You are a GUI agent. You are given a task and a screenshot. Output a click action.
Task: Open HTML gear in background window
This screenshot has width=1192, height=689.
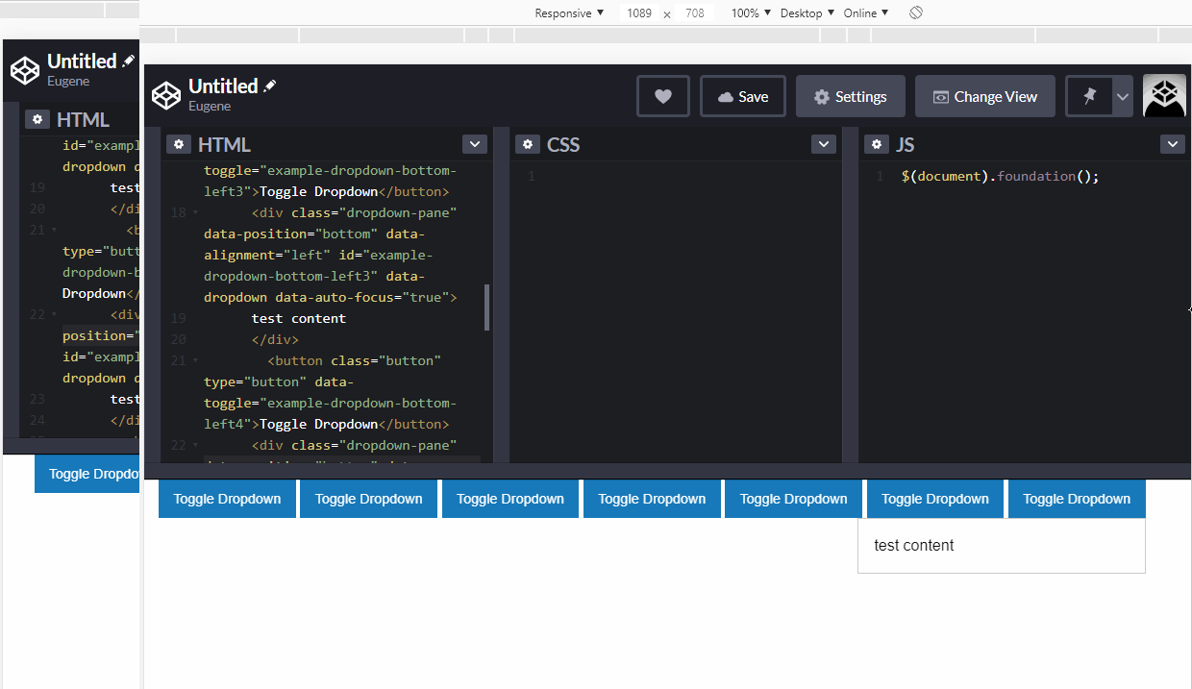point(37,119)
